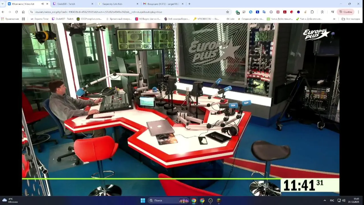Open the SOOPsooplive.com bookmark
This screenshot has height=205, width=364.
click(x=89, y=19)
